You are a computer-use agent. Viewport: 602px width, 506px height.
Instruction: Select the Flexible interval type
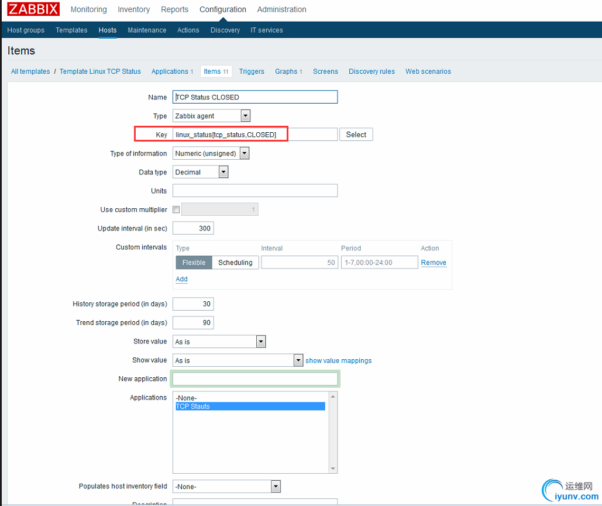pos(194,263)
